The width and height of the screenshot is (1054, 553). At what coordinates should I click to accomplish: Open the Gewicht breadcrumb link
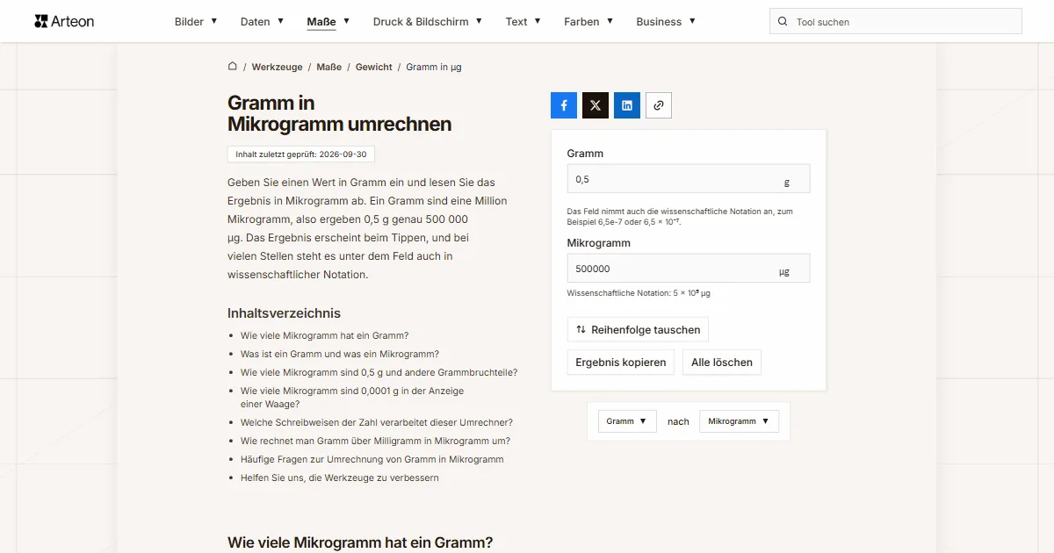point(374,67)
